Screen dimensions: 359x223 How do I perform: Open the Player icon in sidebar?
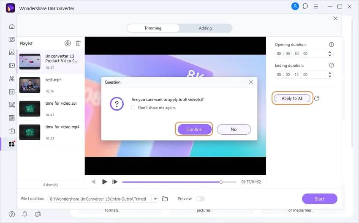click(x=12, y=131)
